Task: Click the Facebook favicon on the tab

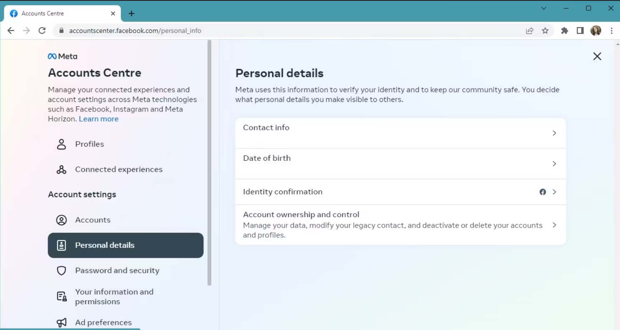Action: pos(14,13)
